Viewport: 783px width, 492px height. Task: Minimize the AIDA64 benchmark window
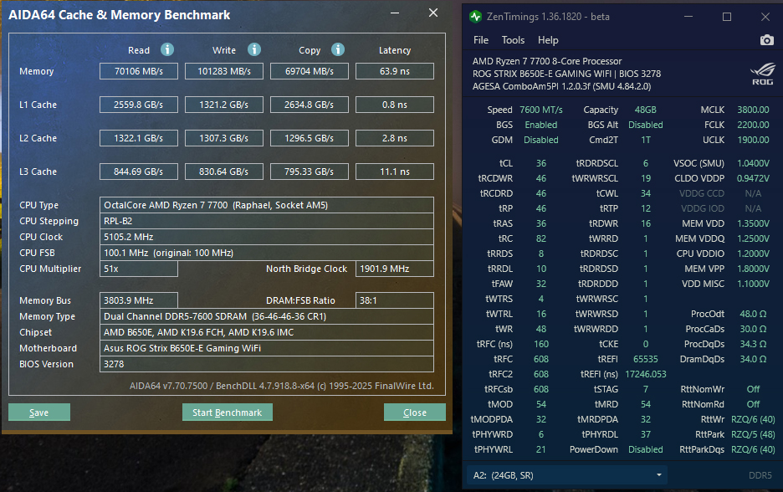395,13
